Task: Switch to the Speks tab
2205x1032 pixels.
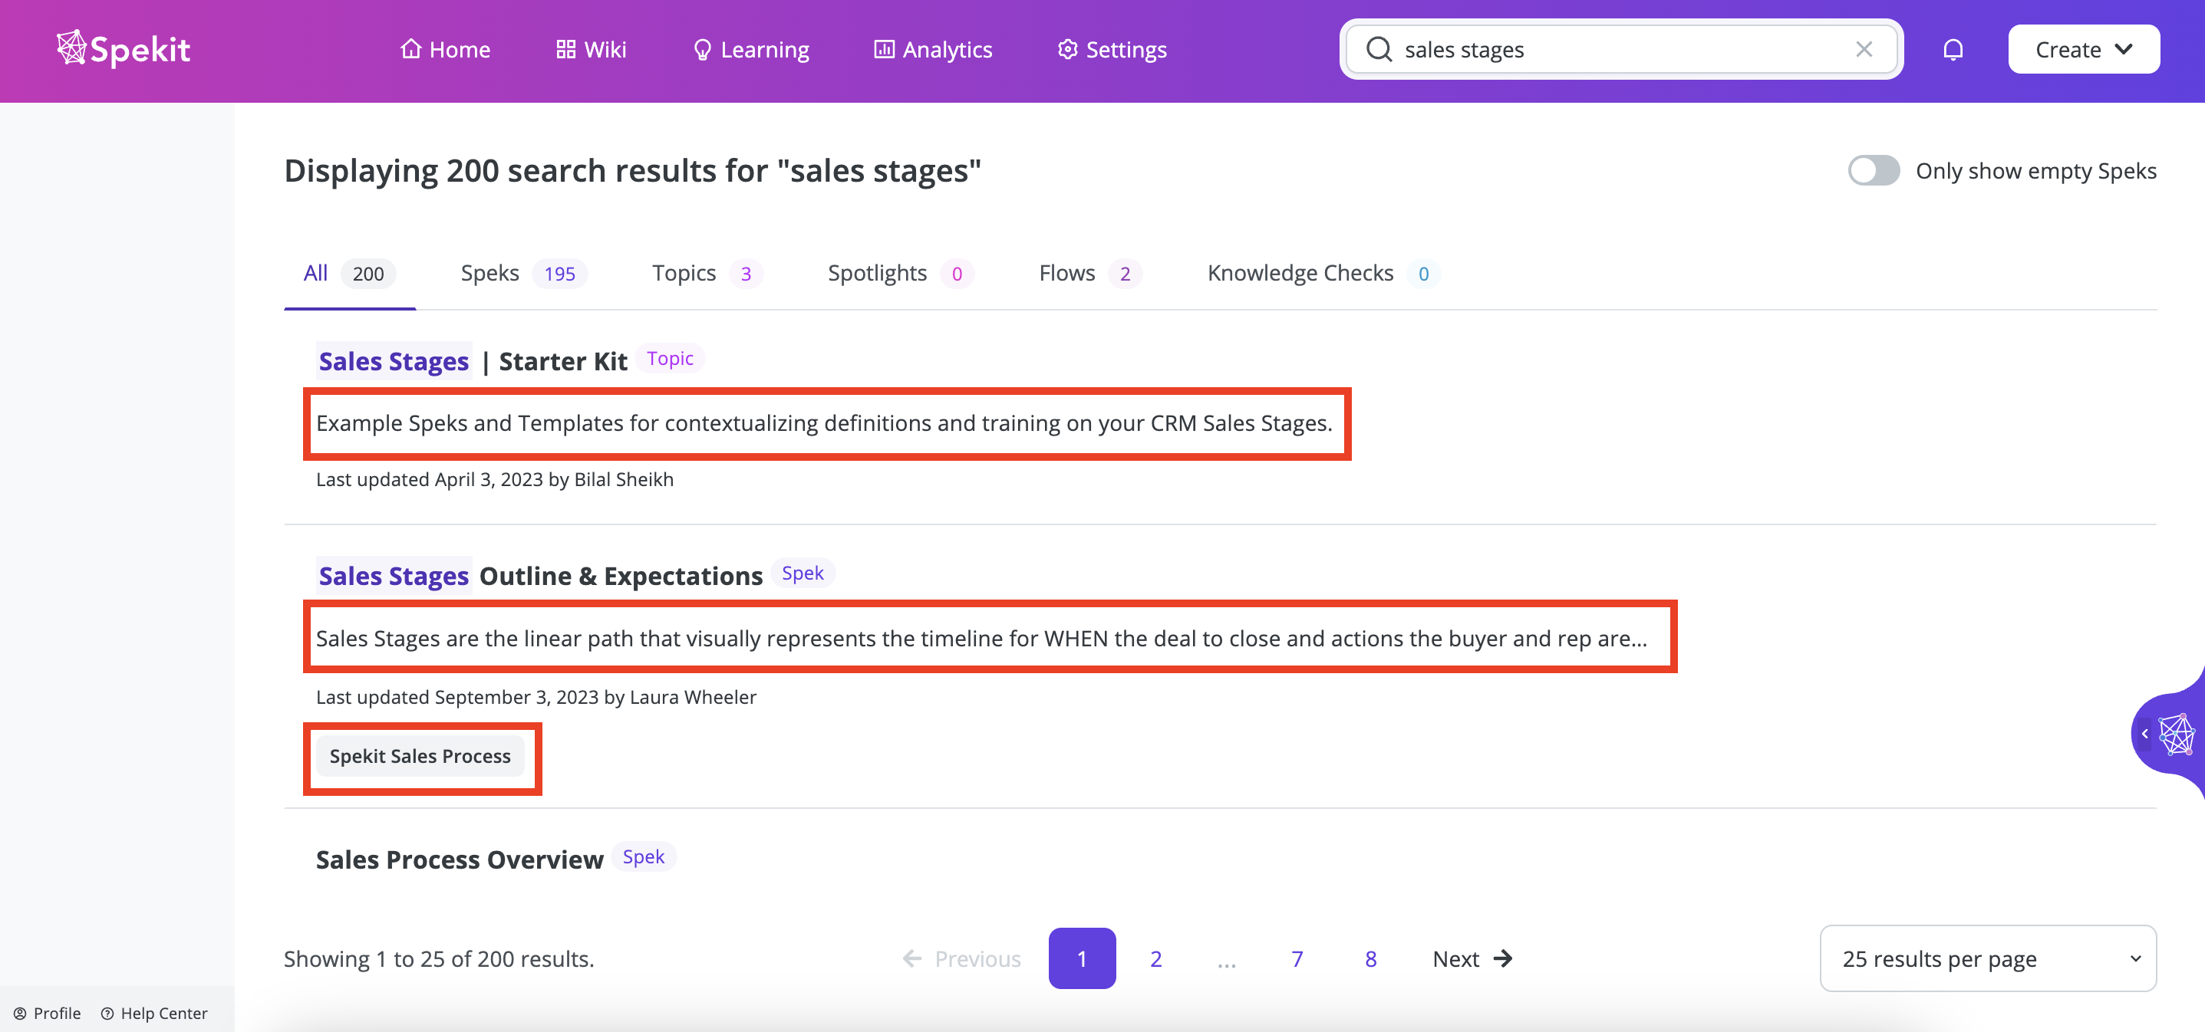Action: [x=524, y=273]
